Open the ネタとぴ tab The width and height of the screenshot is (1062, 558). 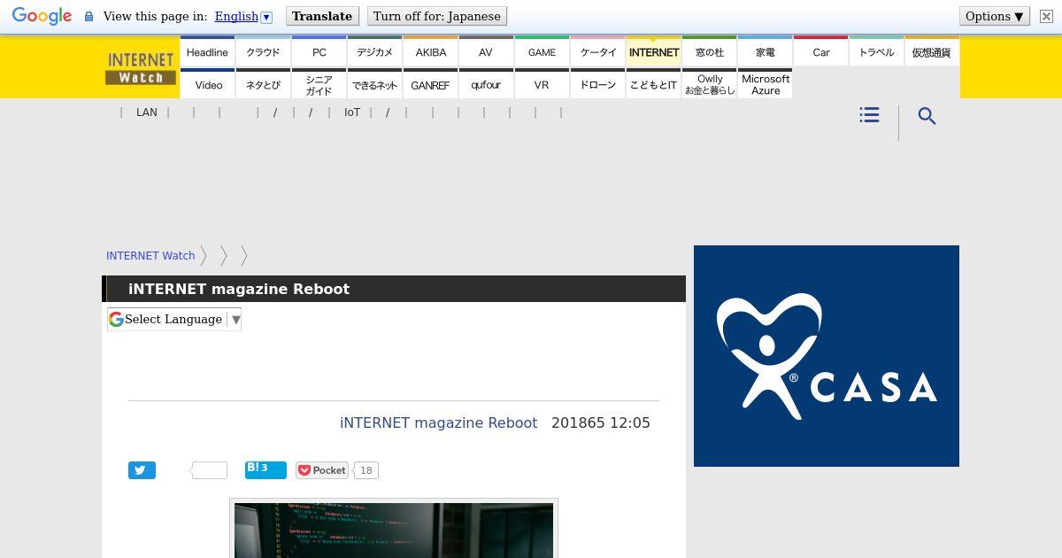pyautogui.click(x=263, y=84)
